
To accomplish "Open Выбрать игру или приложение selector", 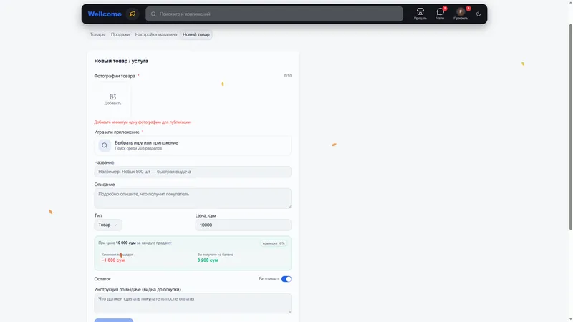I will [x=193, y=145].
